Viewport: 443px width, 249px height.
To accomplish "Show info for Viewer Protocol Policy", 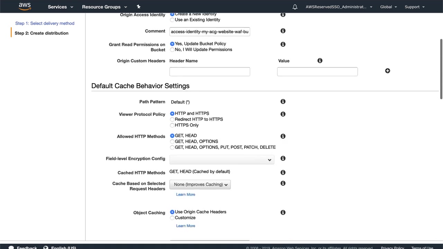I will (283, 114).
